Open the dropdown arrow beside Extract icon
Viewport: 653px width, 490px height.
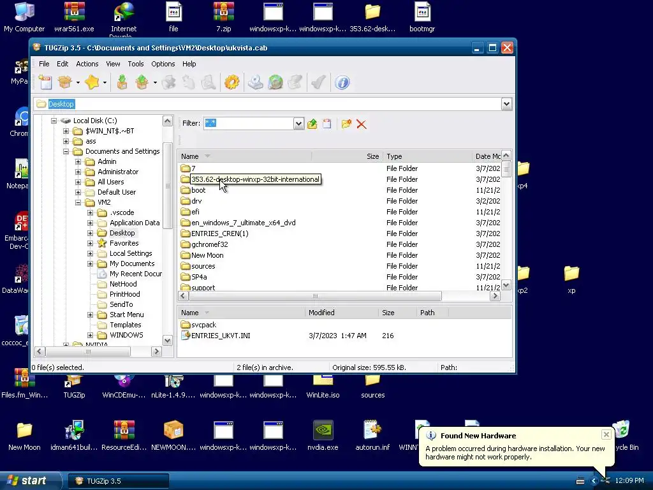tap(155, 82)
